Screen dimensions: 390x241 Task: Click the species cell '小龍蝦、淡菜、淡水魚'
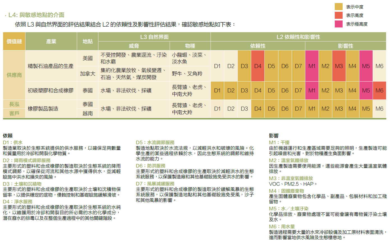pos(190,58)
